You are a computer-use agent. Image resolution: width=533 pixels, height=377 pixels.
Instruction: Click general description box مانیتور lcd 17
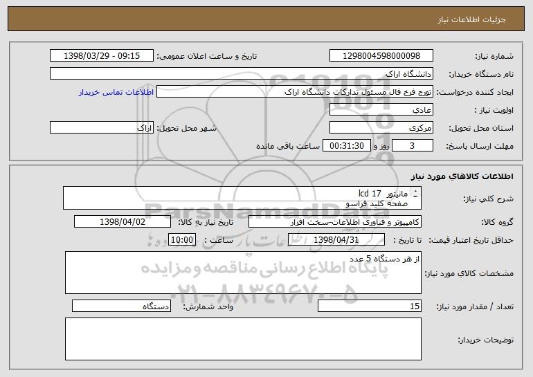(x=242, y=198)
